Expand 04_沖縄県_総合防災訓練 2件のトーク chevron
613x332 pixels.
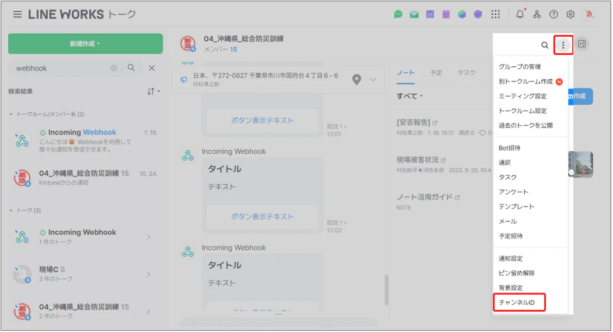click(x=149, y=312)
